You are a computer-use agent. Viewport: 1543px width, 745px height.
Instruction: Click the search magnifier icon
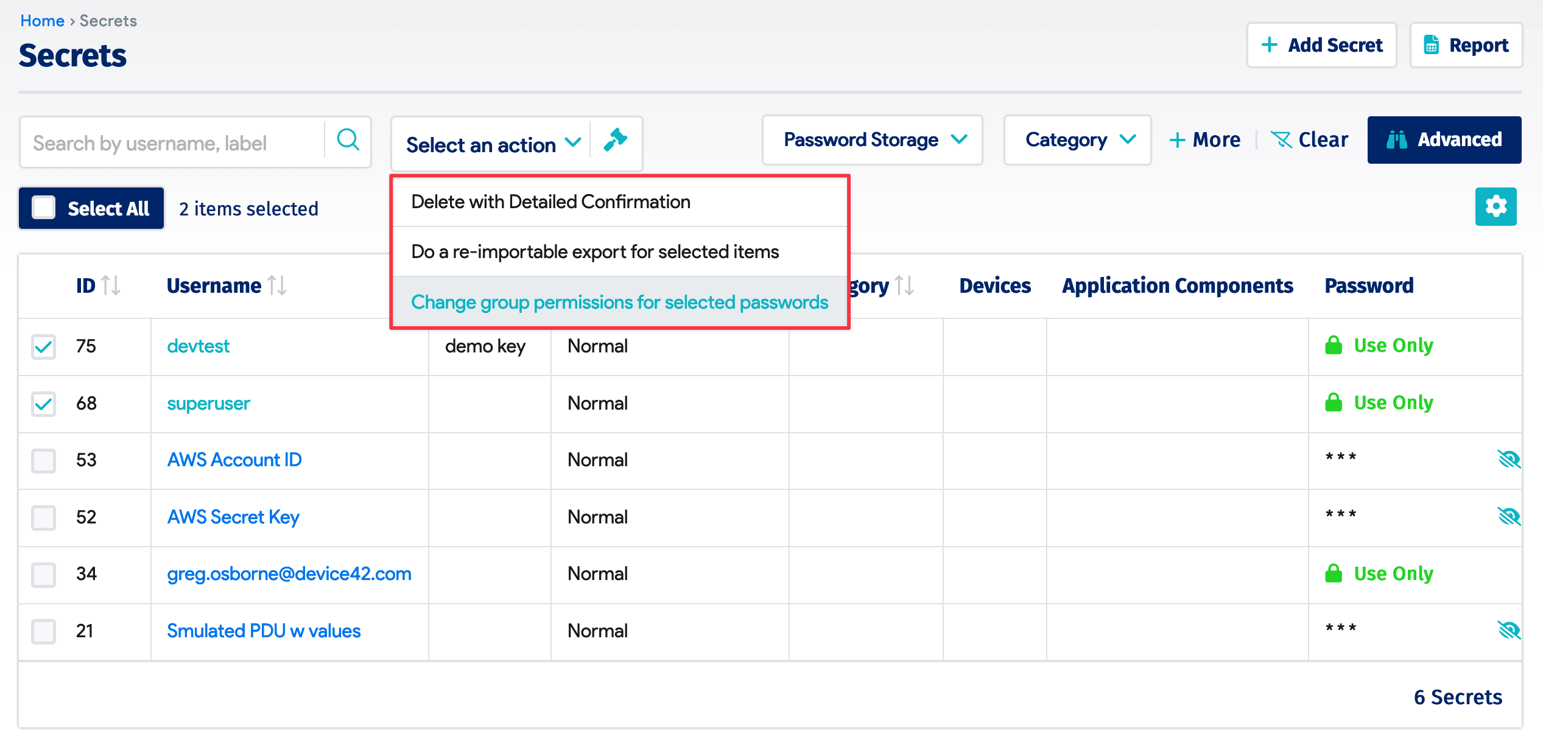(348, 140)
